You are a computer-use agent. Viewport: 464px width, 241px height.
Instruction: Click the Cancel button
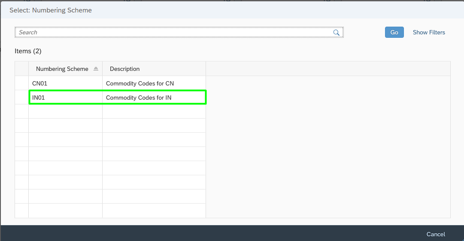point(436,234)
